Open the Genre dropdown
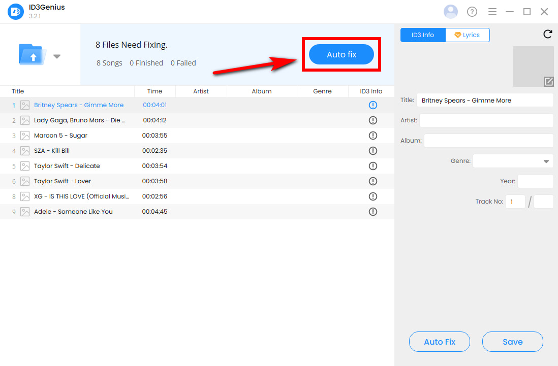558x366 pixels. (513, 161)
